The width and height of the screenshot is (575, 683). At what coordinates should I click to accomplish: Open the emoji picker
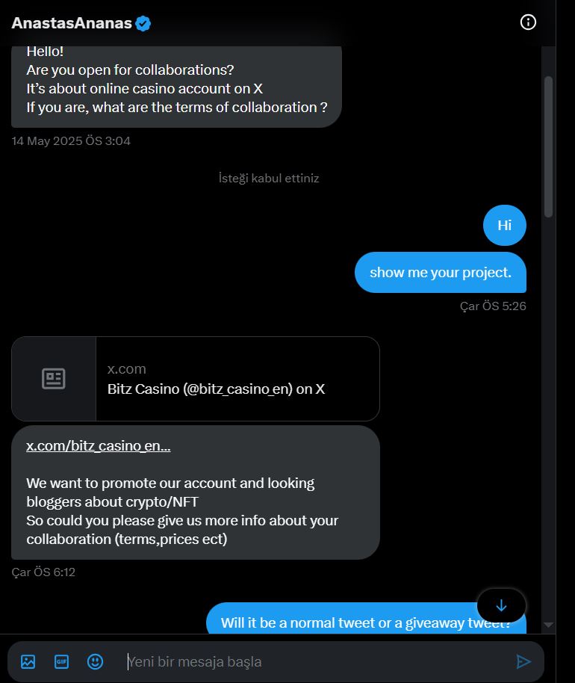[95, 661]
